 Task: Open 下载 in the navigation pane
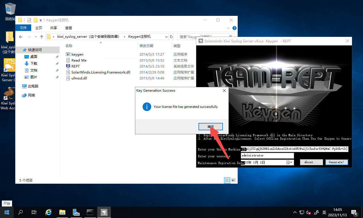[33, 63]
